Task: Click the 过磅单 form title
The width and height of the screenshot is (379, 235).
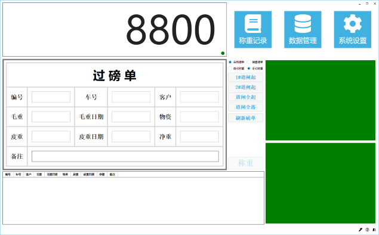Action: pos(115,76)
